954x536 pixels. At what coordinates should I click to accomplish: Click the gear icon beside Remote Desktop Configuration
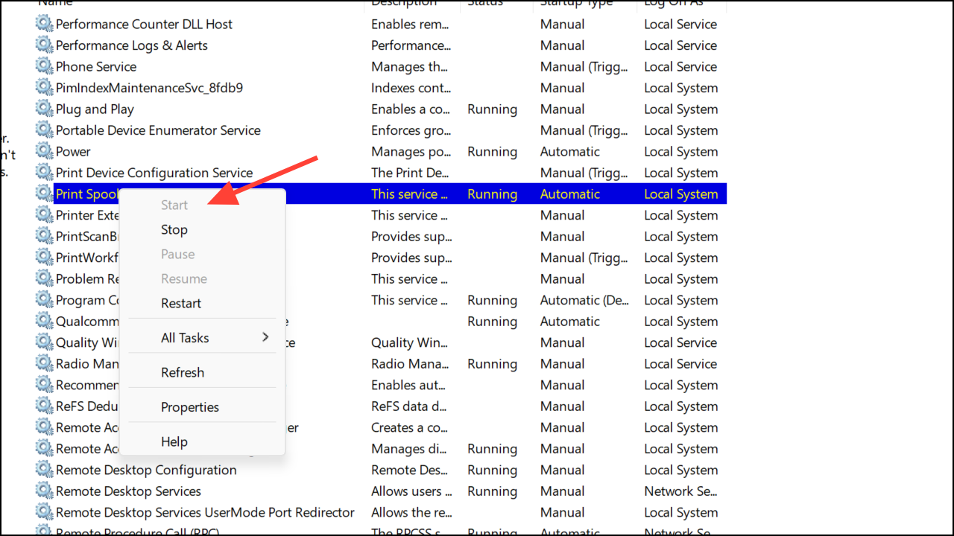pos(45,470)
